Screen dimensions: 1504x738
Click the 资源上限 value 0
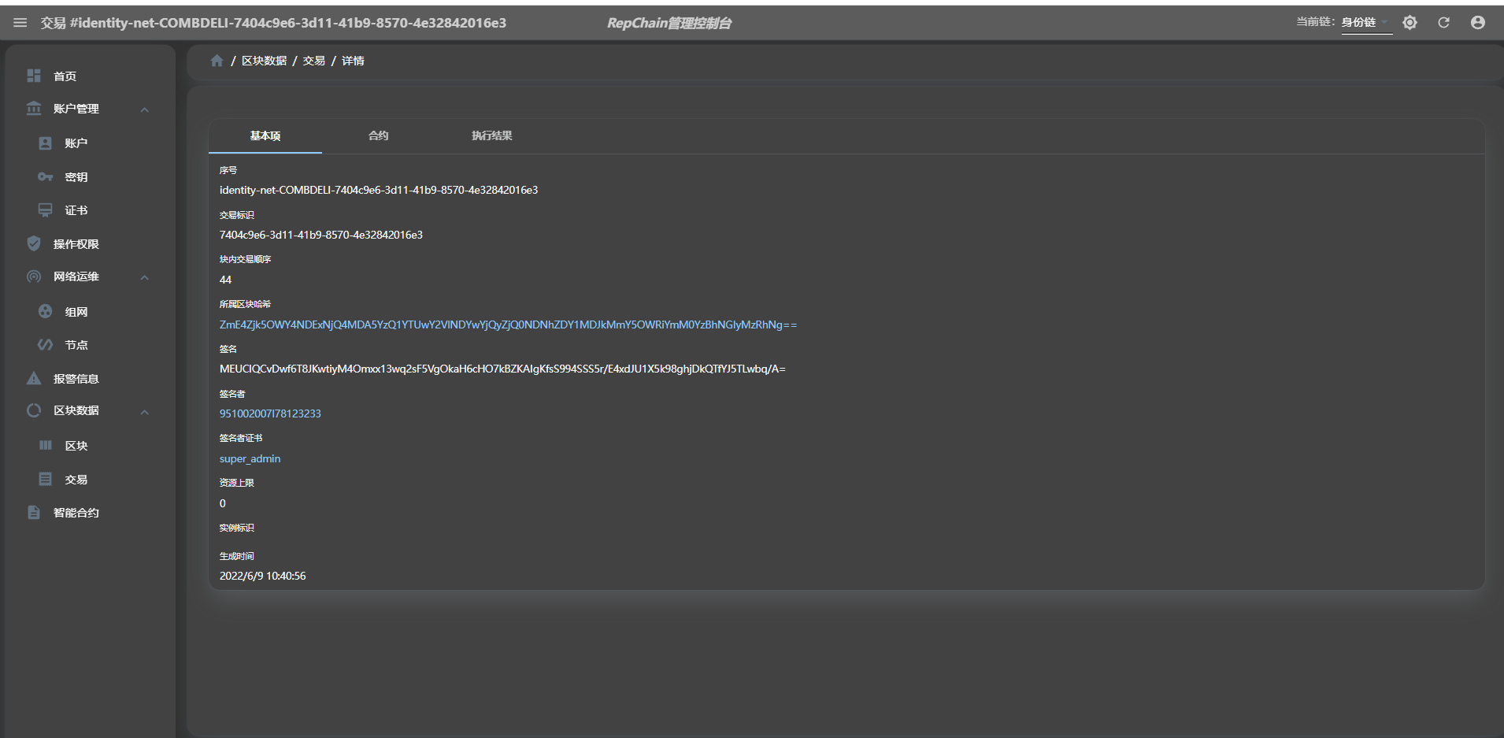point(223,503)
